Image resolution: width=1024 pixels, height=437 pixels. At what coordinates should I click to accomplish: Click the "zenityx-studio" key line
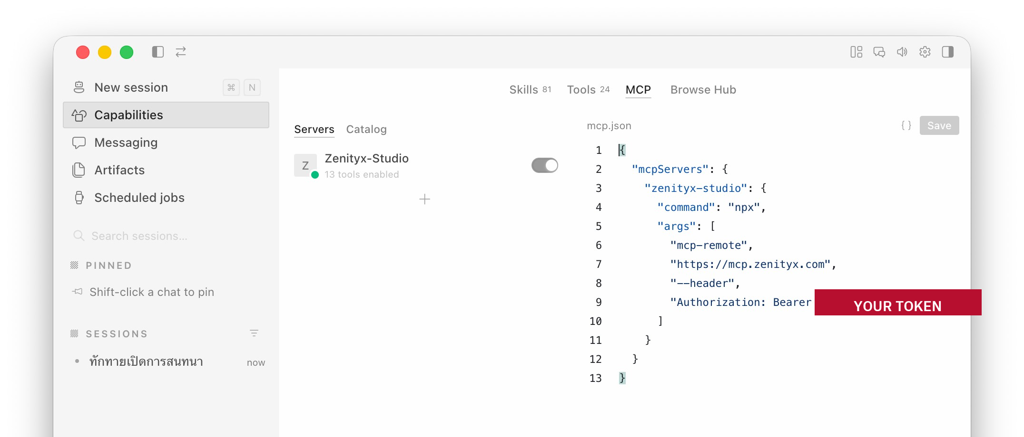[x=706, y=188]
